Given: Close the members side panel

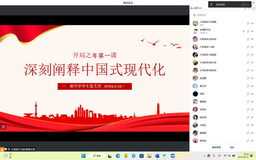Looking at the screenshot, I should 249,8.
